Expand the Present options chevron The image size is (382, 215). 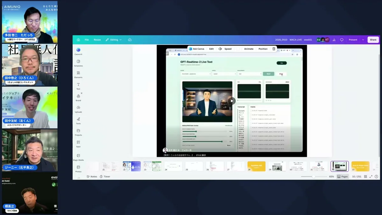coord(363,40)
